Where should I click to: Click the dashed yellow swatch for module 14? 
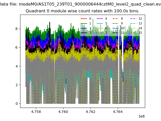(133, 28)
